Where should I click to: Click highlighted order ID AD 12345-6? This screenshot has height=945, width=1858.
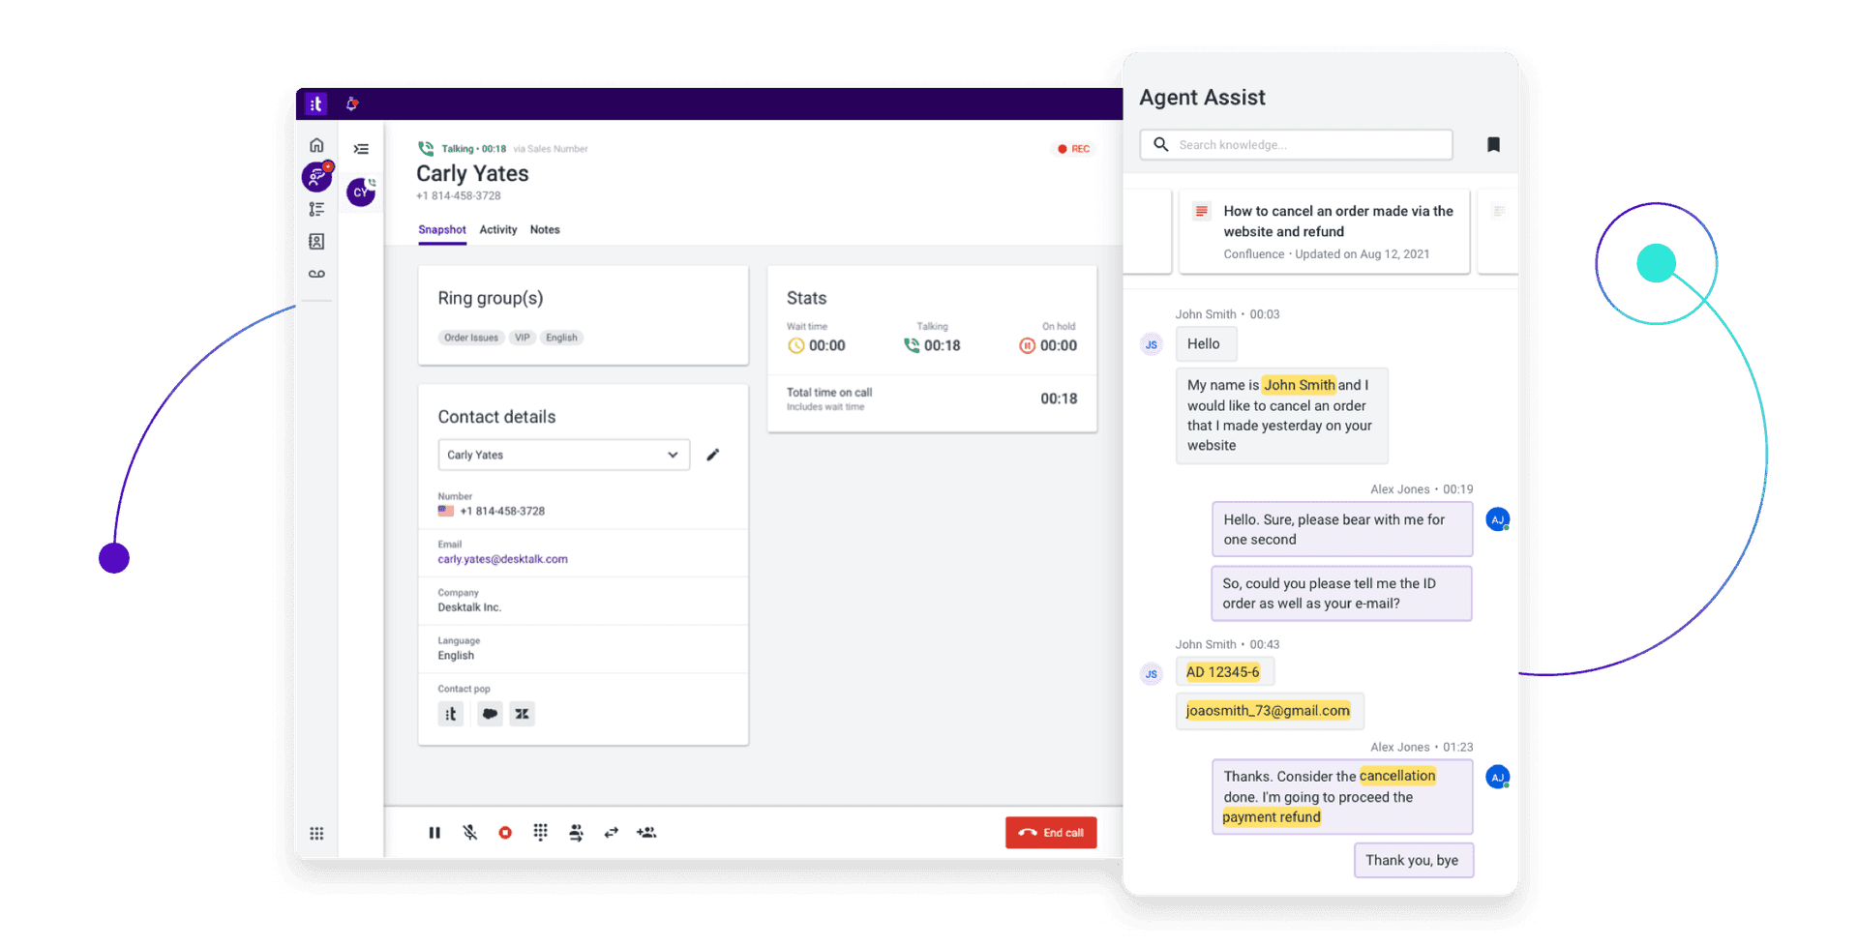tap(1223, 672)
